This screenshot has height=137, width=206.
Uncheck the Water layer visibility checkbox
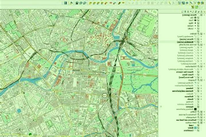click(198, 128)
